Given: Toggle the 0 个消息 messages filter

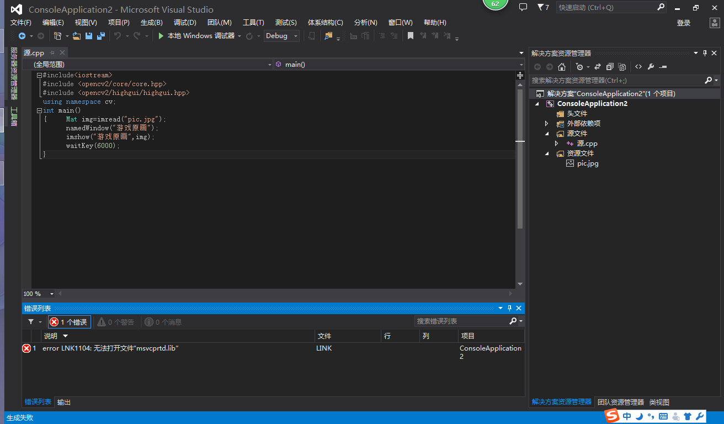Looking at the screenshot, I should 163,322.
